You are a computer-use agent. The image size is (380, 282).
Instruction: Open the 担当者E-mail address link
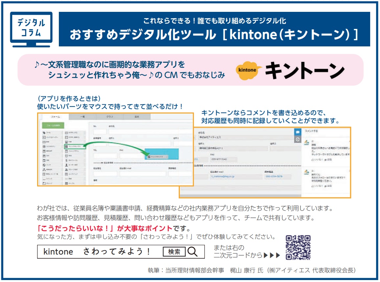click(223, 176)
